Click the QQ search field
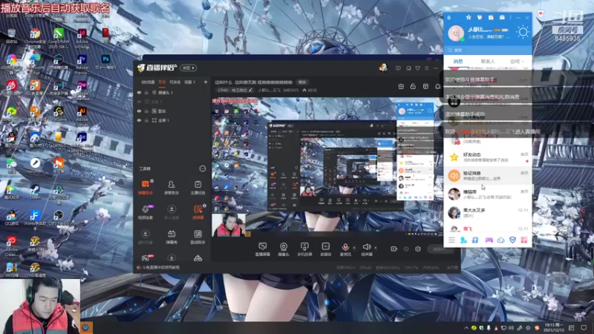594x334 pixels. (x=488, y=50)
